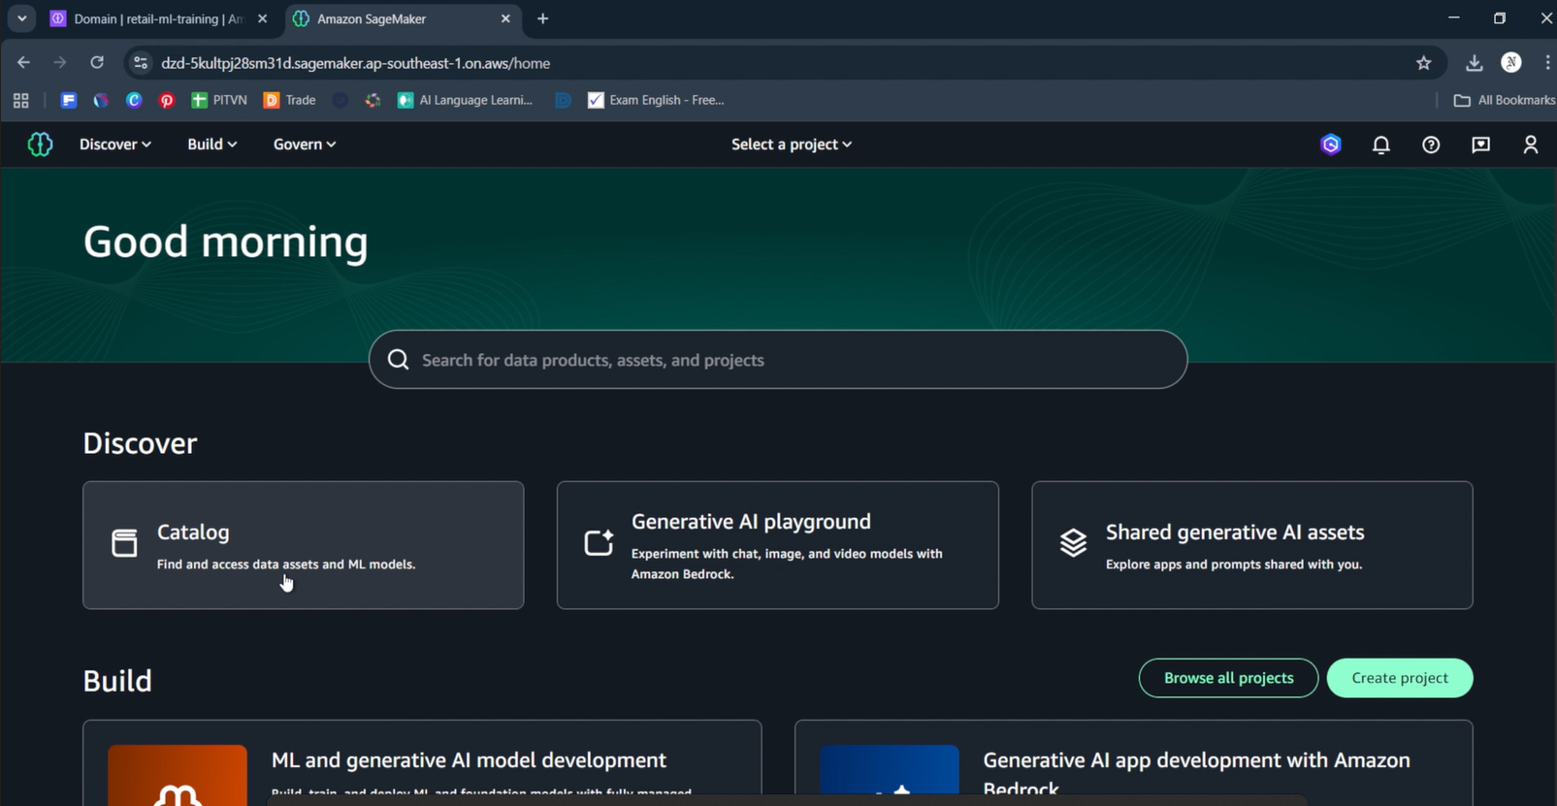Click the browser forward arrow
1557x806 pixels.
60,63
